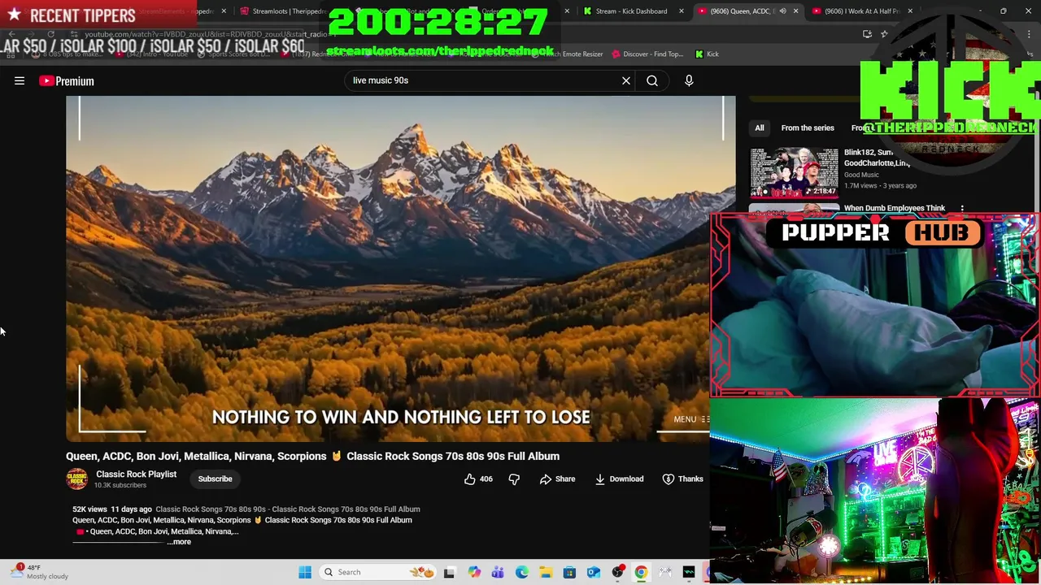
Task: Expand description with ...more
Action: pos(179,542)
